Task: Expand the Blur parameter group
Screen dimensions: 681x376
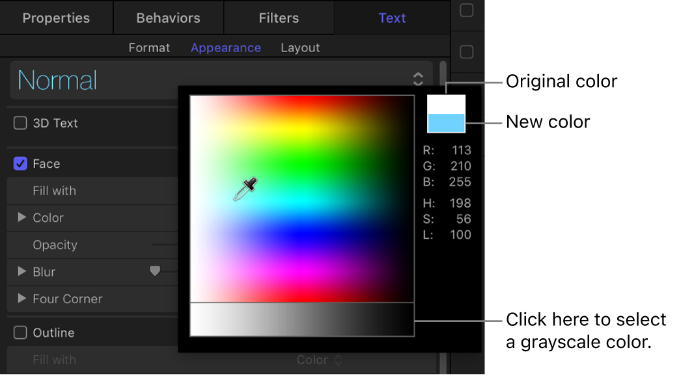Action: pos(21,272)
